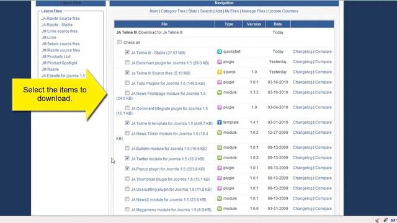Viewport: 397px width, 223px height.
Task: Uncheck Ja Teline III Source files checkbox
Action: pyautogui.click(x=127, y=72)
